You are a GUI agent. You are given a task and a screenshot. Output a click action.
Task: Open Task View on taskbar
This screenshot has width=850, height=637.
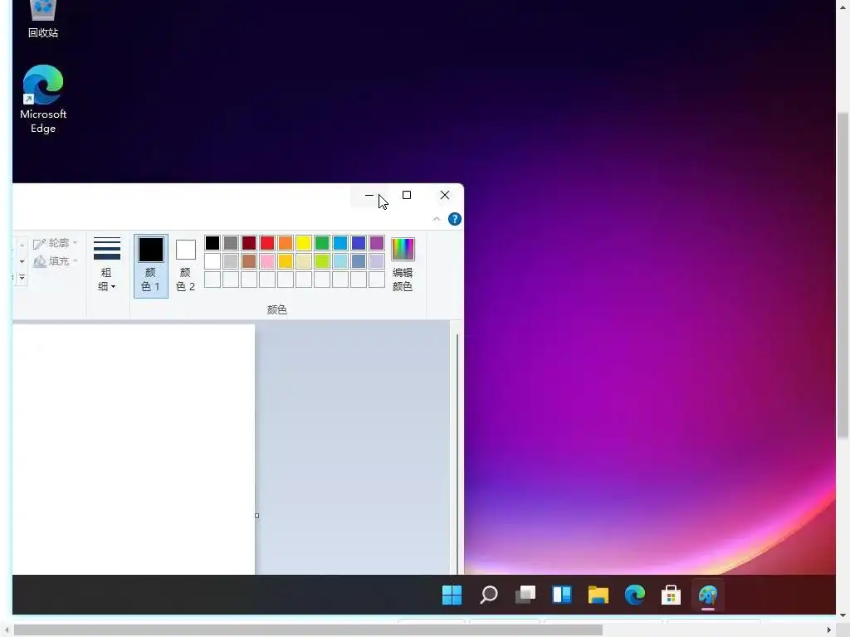(525, 595)
